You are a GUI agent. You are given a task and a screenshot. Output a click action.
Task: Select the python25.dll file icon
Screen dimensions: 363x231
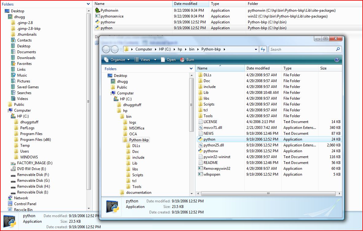[x=201, y=145]
